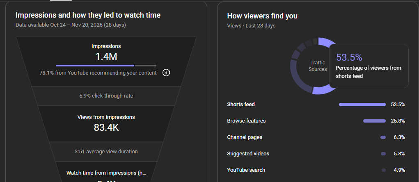Click the 6.3% Channel pages value
The height and width of the screenshot is (182, 419).
[x=400, y=137]
